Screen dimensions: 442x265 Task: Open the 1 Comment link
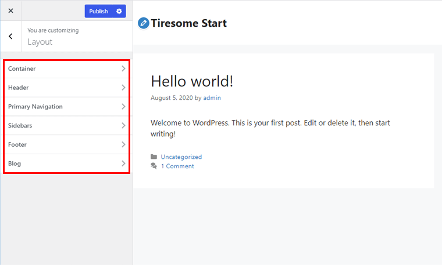point(177,166)
